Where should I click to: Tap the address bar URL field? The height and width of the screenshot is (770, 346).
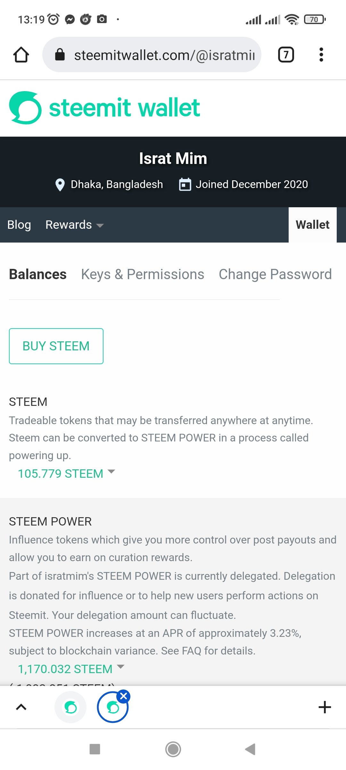click(164, 55)
